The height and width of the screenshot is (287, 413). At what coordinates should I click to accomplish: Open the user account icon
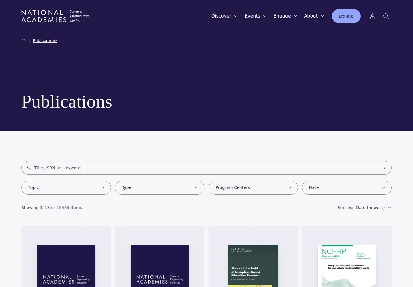point(372,16)
